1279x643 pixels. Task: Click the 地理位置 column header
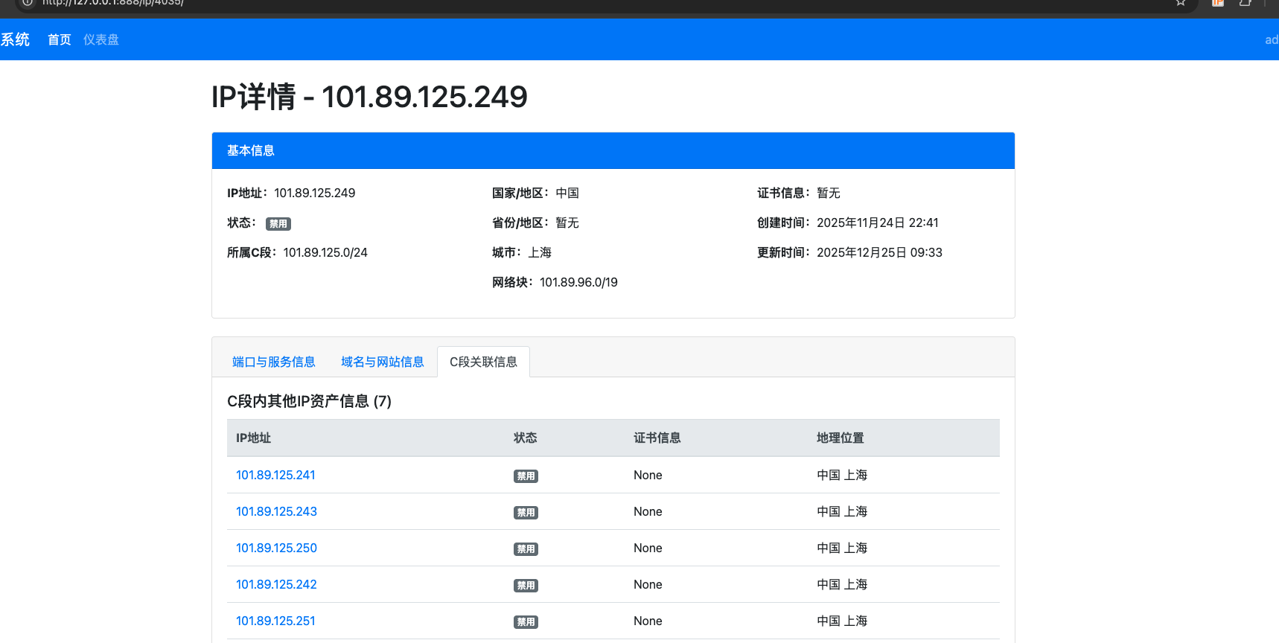coord(840,438)
